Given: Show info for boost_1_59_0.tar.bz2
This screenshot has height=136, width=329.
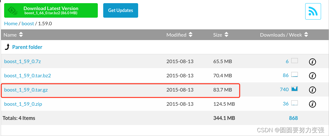Looking at the screenshot, I should (312, 76).
